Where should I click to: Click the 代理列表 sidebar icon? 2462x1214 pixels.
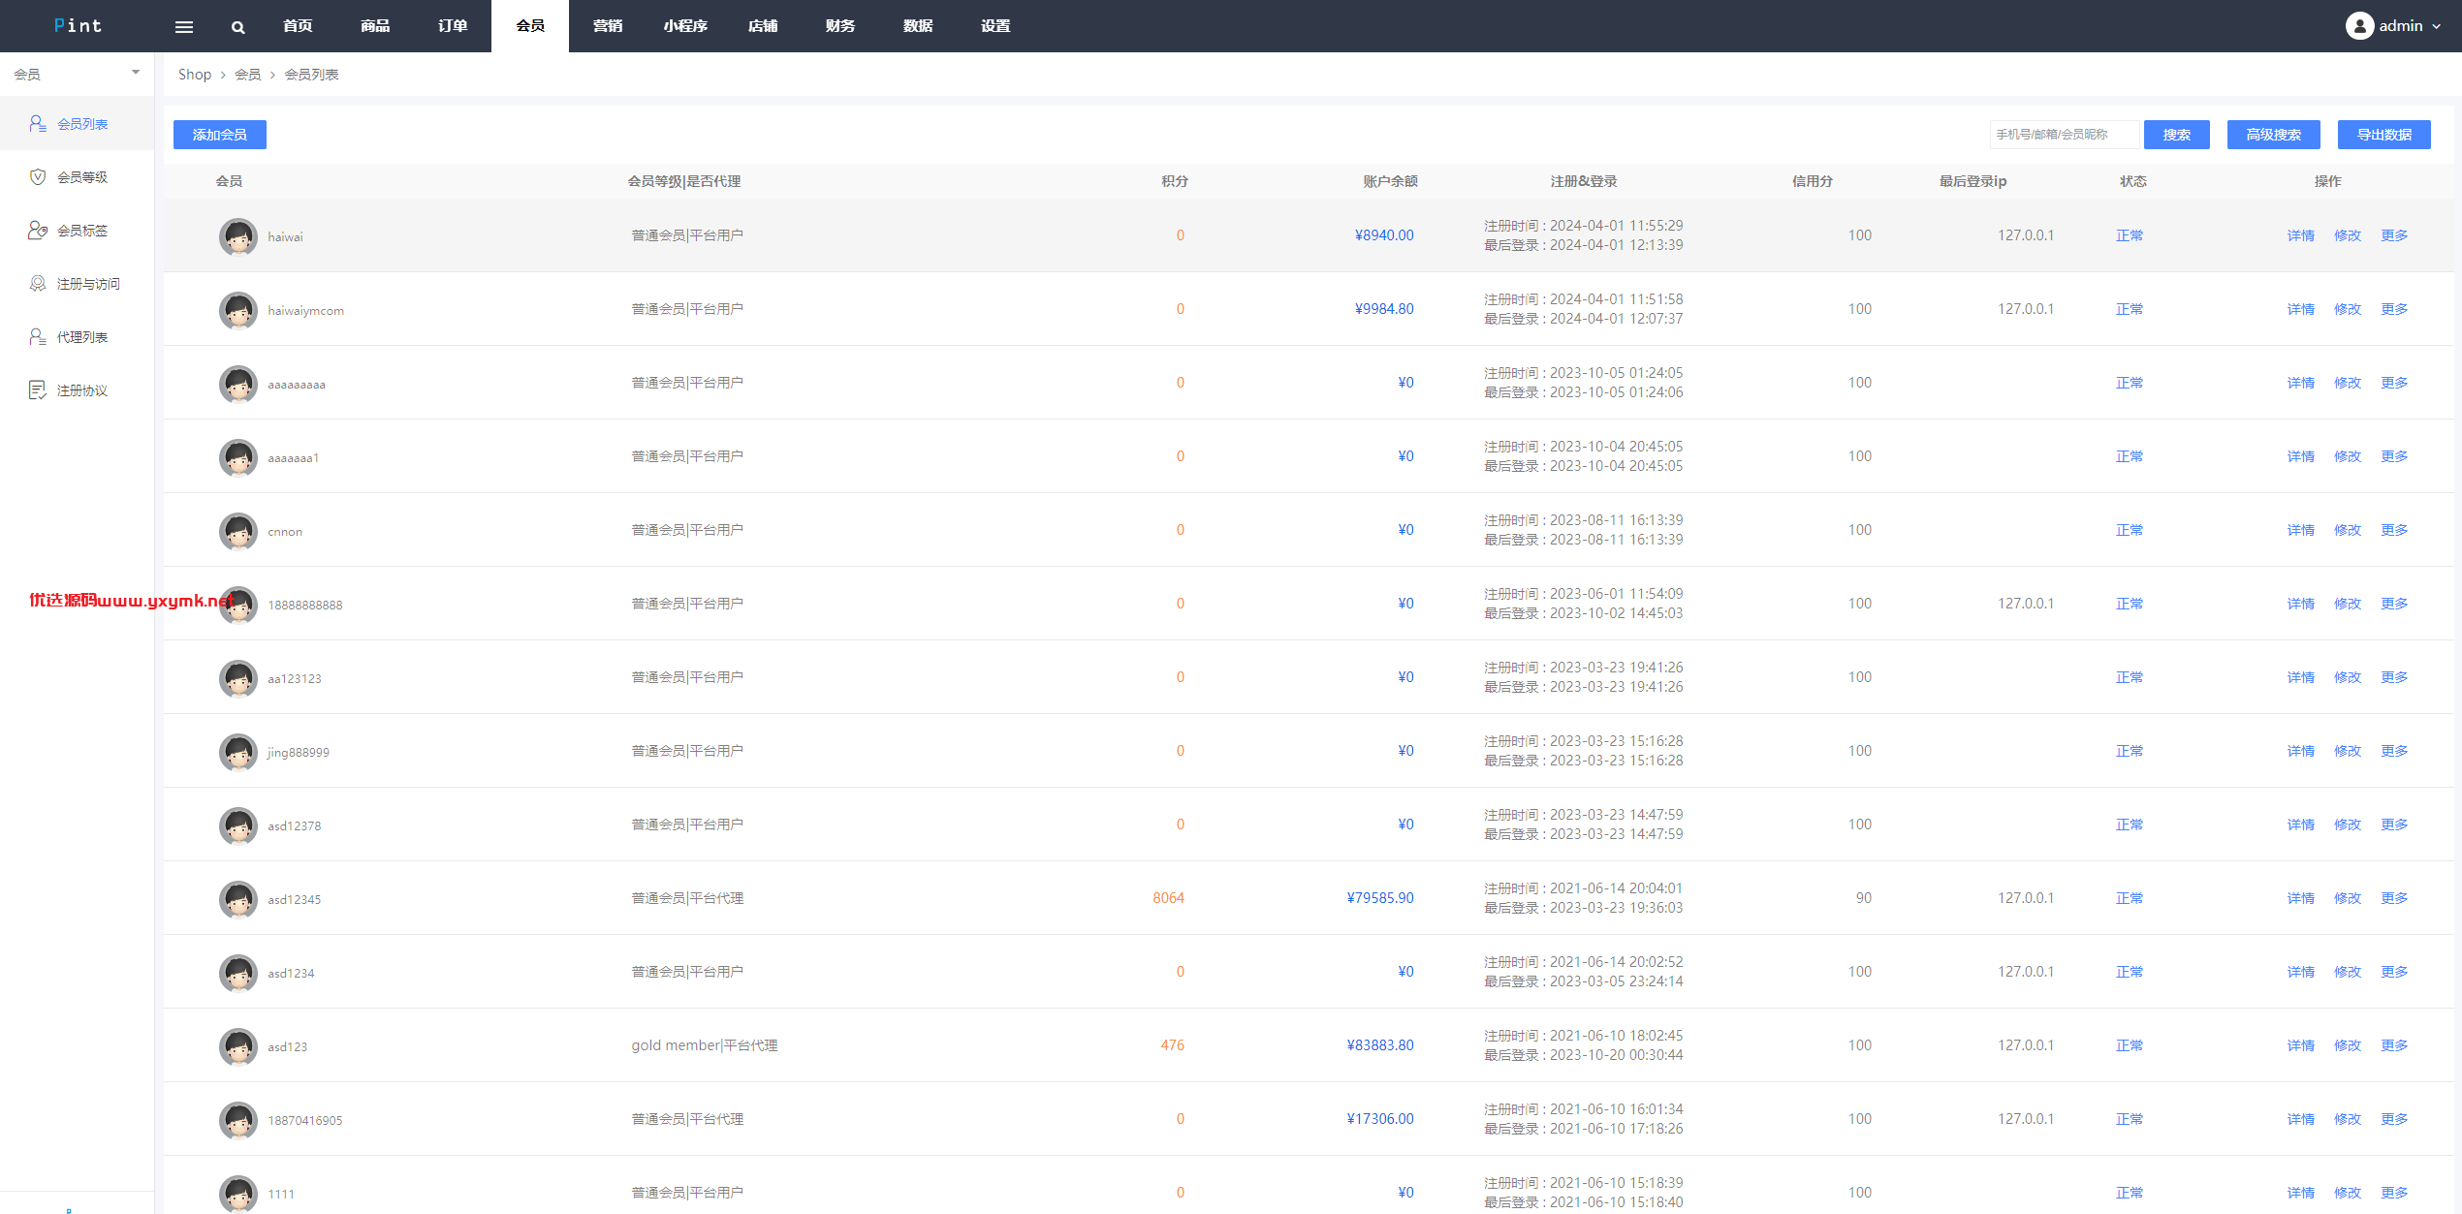coord(38,336)
